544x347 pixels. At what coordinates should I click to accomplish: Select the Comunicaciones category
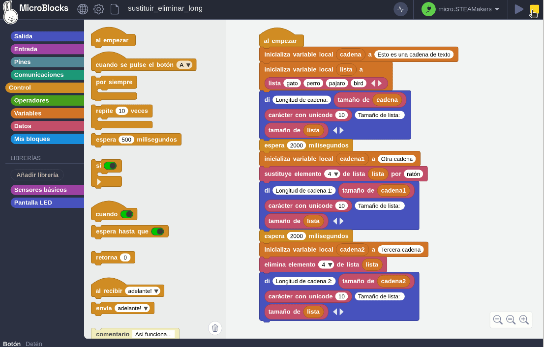(47, 75)
